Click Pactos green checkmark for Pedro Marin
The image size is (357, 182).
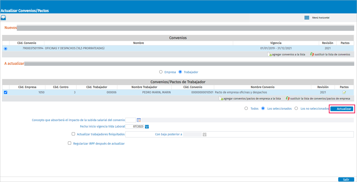(344, 92)
